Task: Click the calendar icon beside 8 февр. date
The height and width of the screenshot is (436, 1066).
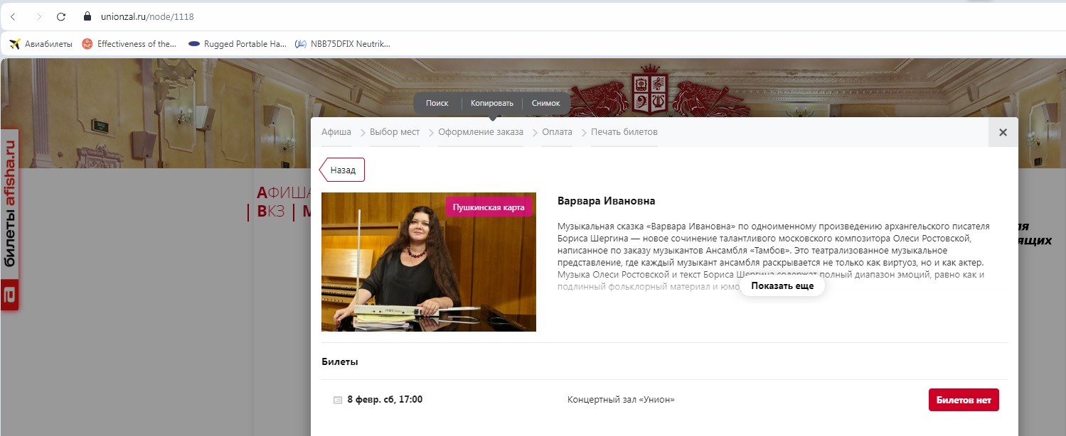Action: pyautogui.click(x=338, y=400)
